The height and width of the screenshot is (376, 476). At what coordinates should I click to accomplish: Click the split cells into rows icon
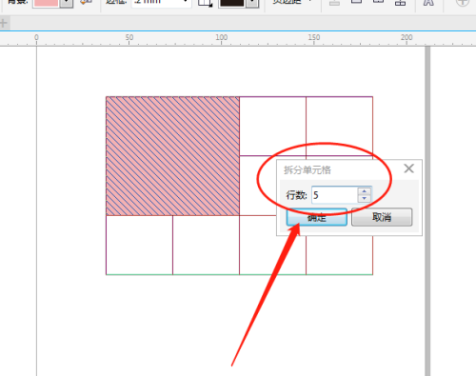point(356,2)
